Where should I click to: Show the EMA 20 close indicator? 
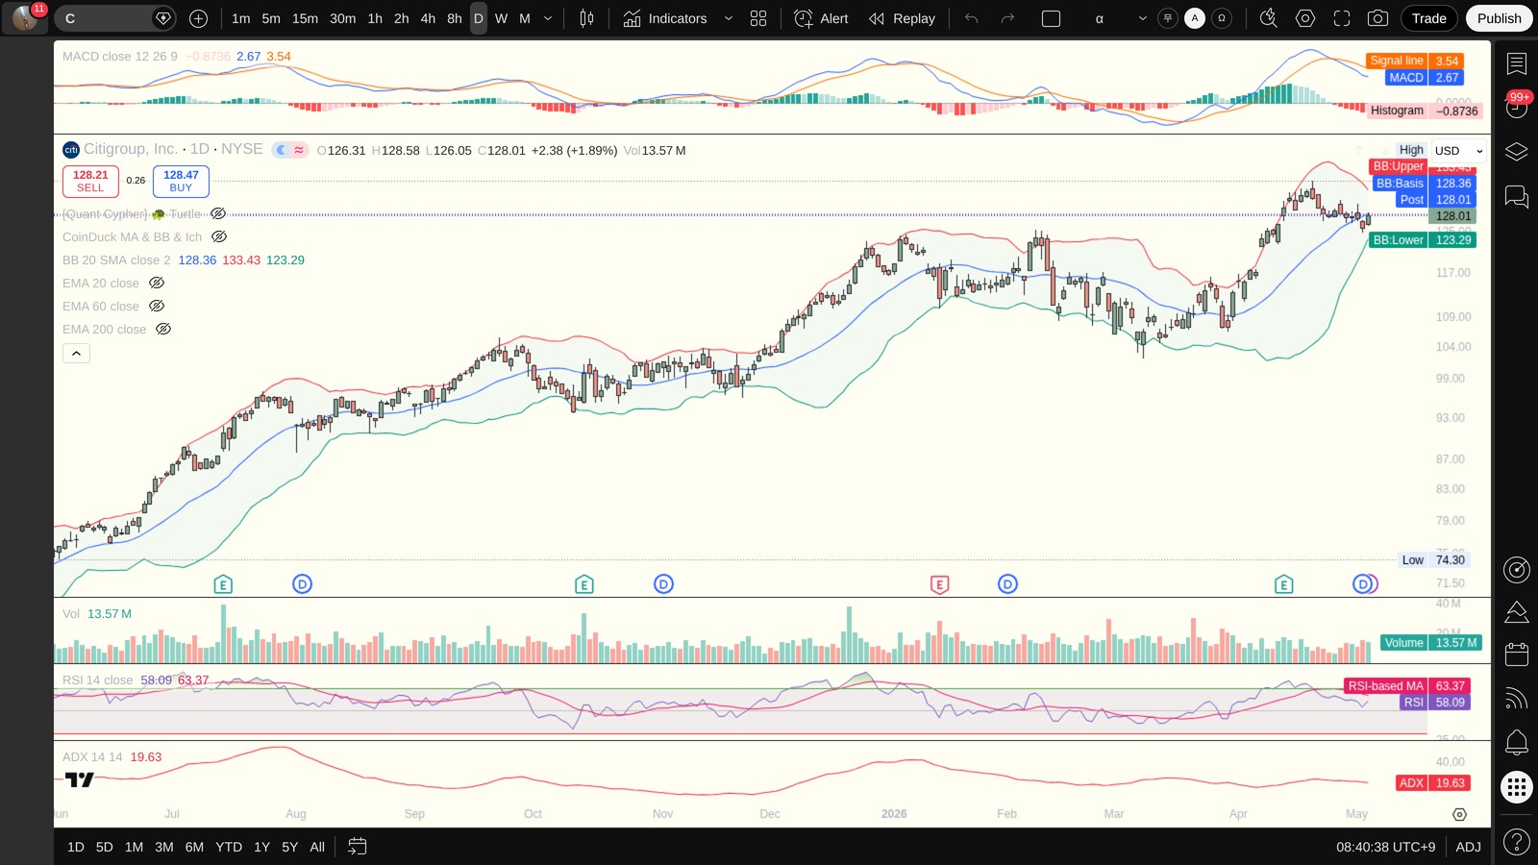pyautogui.click(x=157, y=283)
